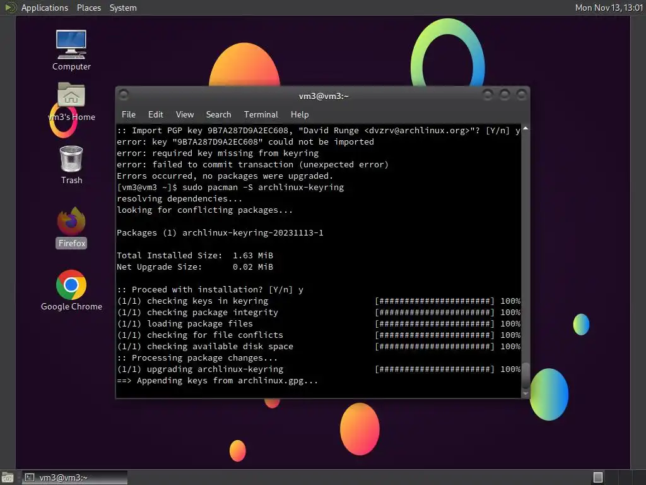Click the terminal scrollbar down arrow

pos(526,393)
